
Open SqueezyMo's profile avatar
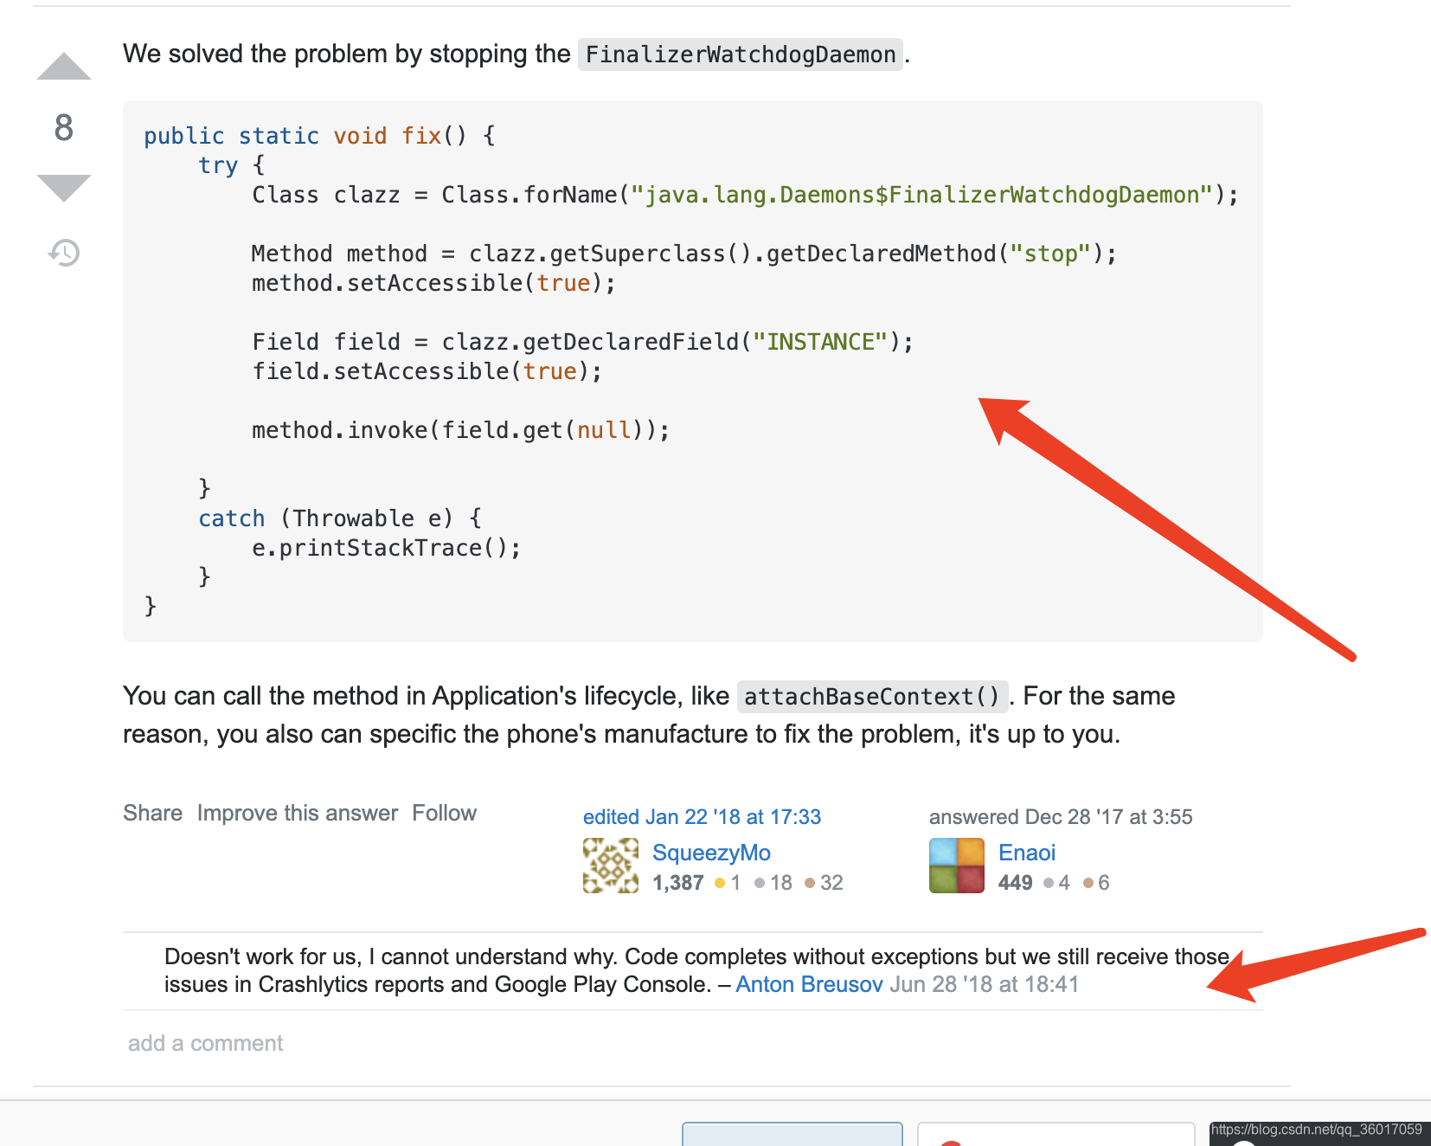(x=610, y=865)
